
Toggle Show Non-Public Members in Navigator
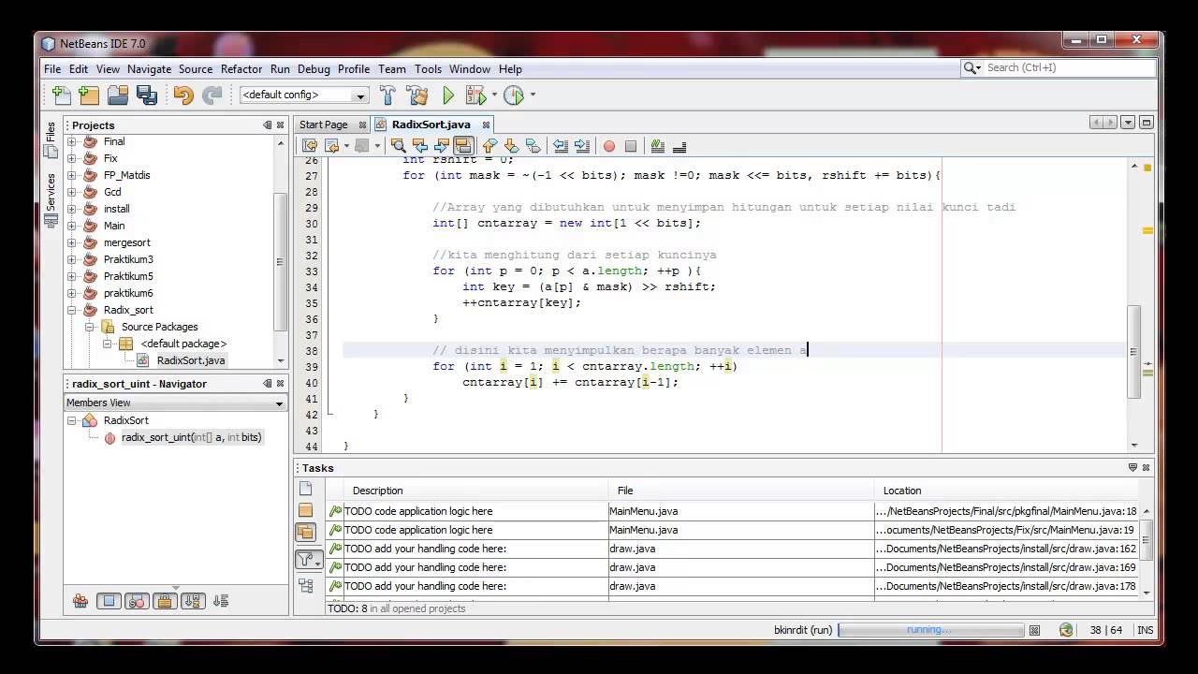coord(165,601)
